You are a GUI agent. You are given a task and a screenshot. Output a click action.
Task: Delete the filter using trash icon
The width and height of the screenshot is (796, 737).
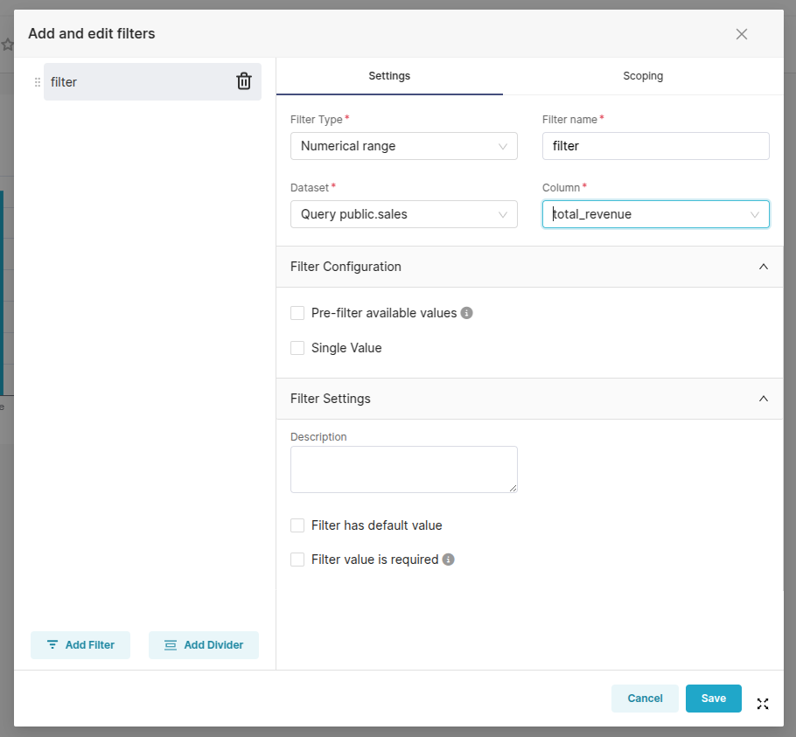(244, 81)
